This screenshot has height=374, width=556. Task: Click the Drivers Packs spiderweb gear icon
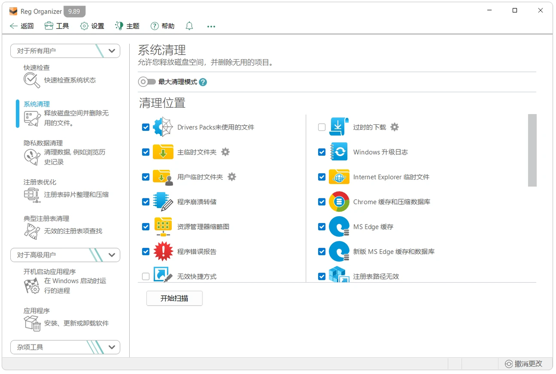click(163, 127)
